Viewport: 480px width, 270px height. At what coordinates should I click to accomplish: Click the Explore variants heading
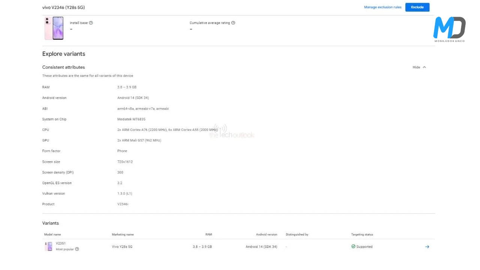click(x=64, y=54)
